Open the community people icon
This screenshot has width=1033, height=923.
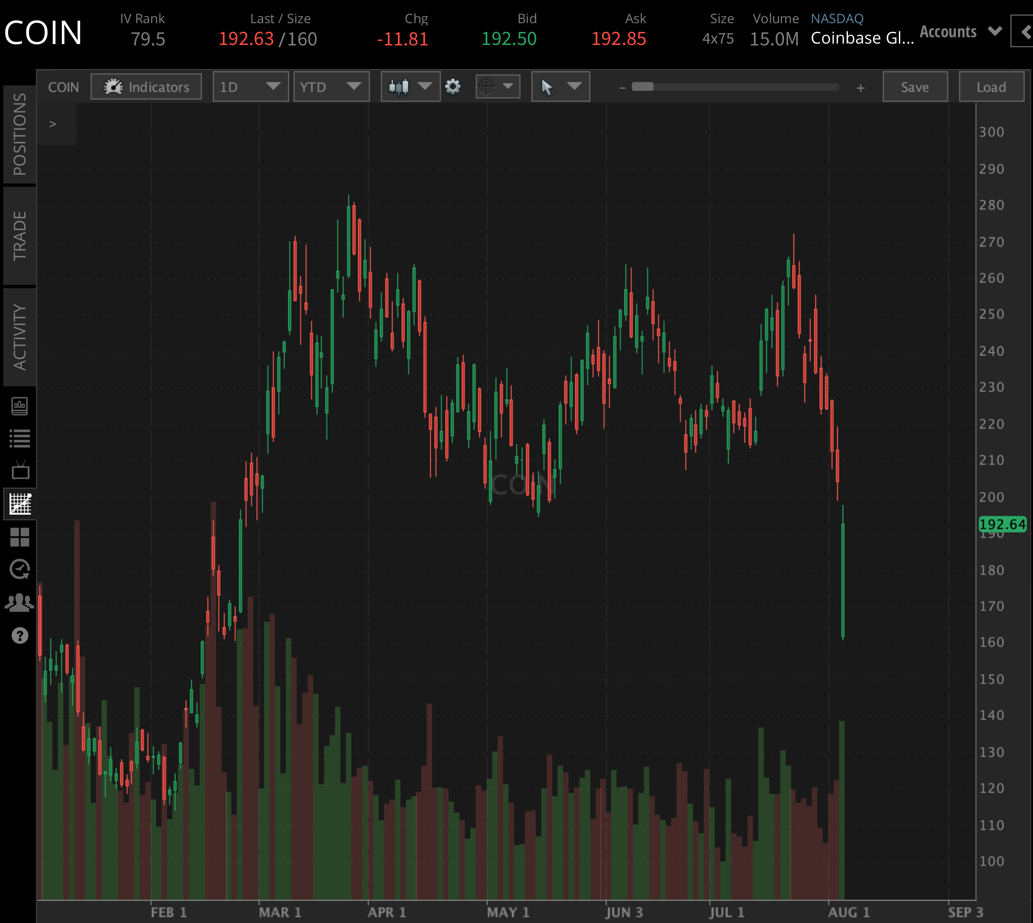click(x=20, y=602)
